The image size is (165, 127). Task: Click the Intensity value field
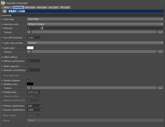(x=33, y=28)
